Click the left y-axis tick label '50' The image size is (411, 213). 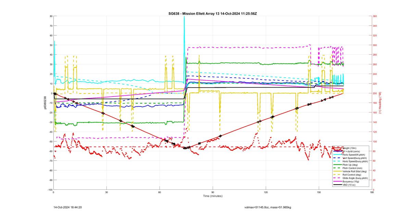(x=51, y=45)
